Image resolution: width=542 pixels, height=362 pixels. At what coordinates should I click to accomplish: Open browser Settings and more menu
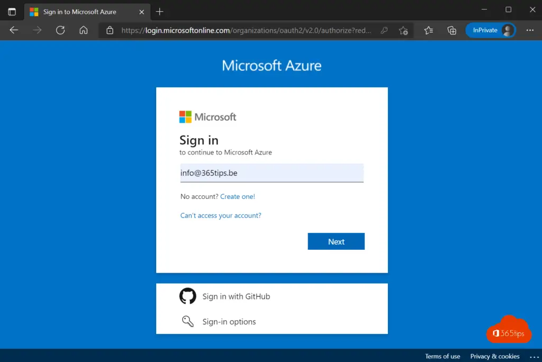coord(530,30)
